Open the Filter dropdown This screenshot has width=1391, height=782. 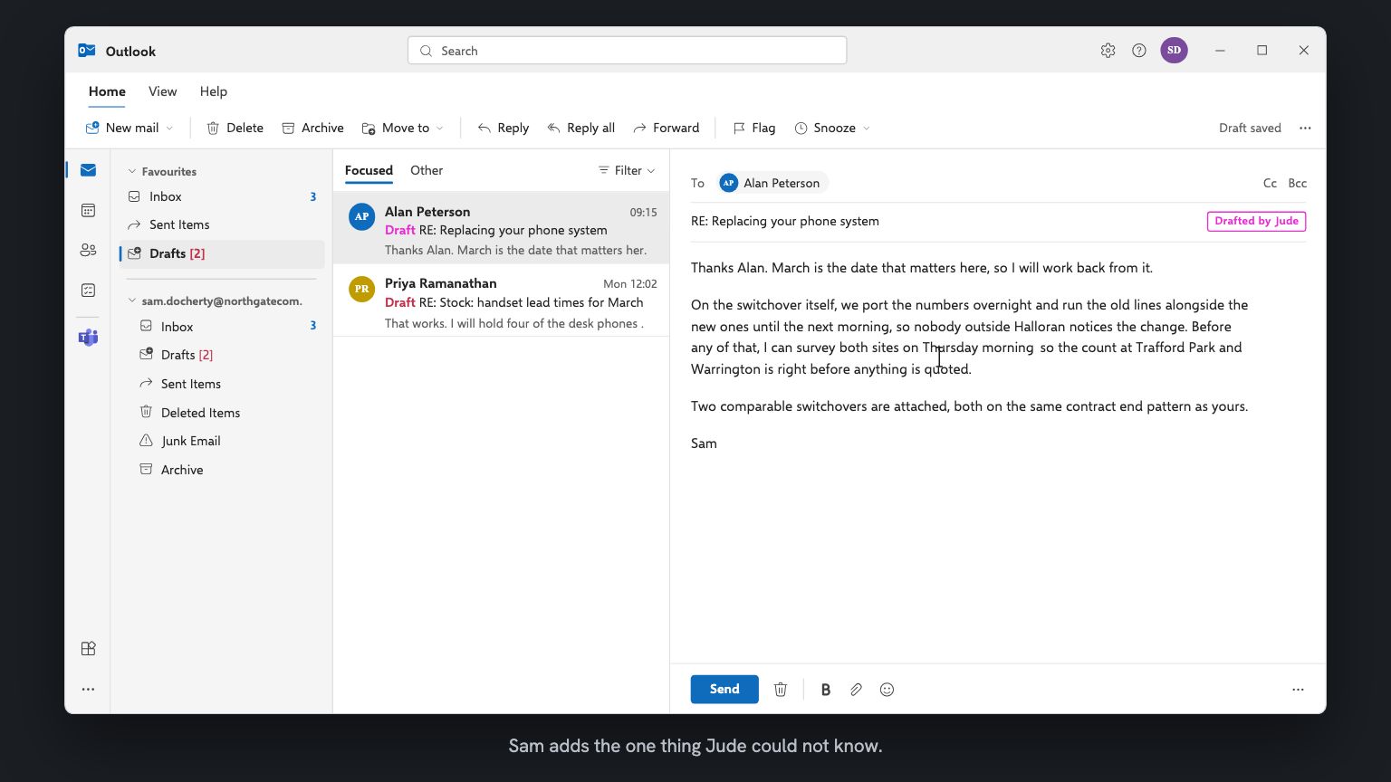point(627,170)
